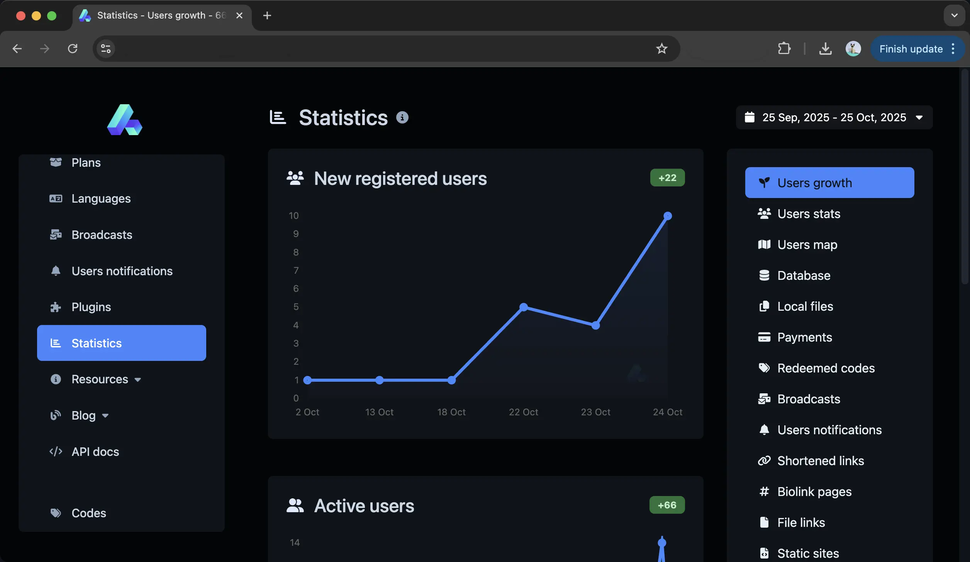Bookmark the page via the star icon
Viewport: 970px width, 562px height.
click(662, 49)
